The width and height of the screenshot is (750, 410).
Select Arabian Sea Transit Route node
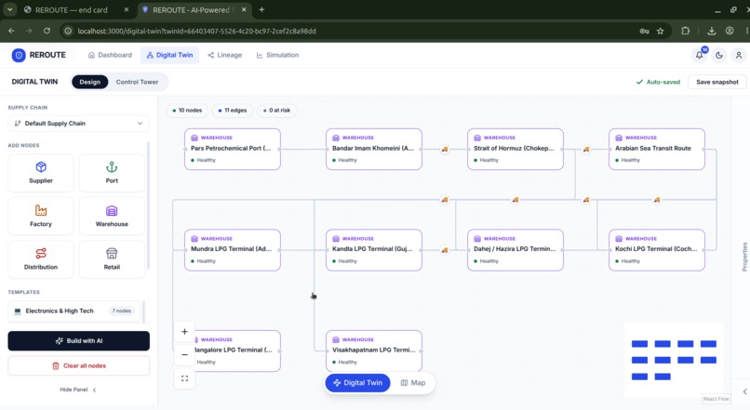[x=657, y=149]
